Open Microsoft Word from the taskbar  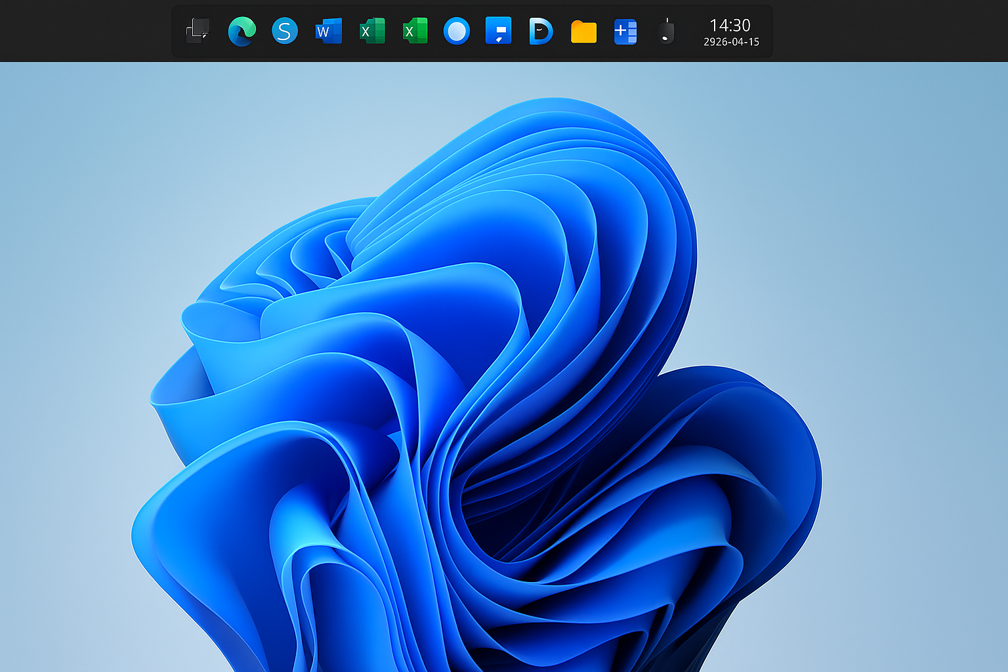click(329, 31)
